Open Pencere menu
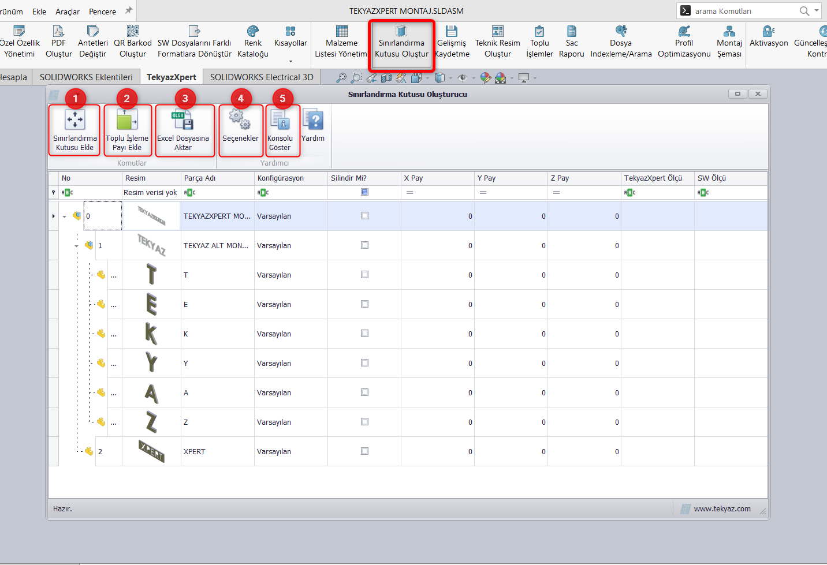Image resolution: width=827 pixels, height=565 pixels. [102, 12]
